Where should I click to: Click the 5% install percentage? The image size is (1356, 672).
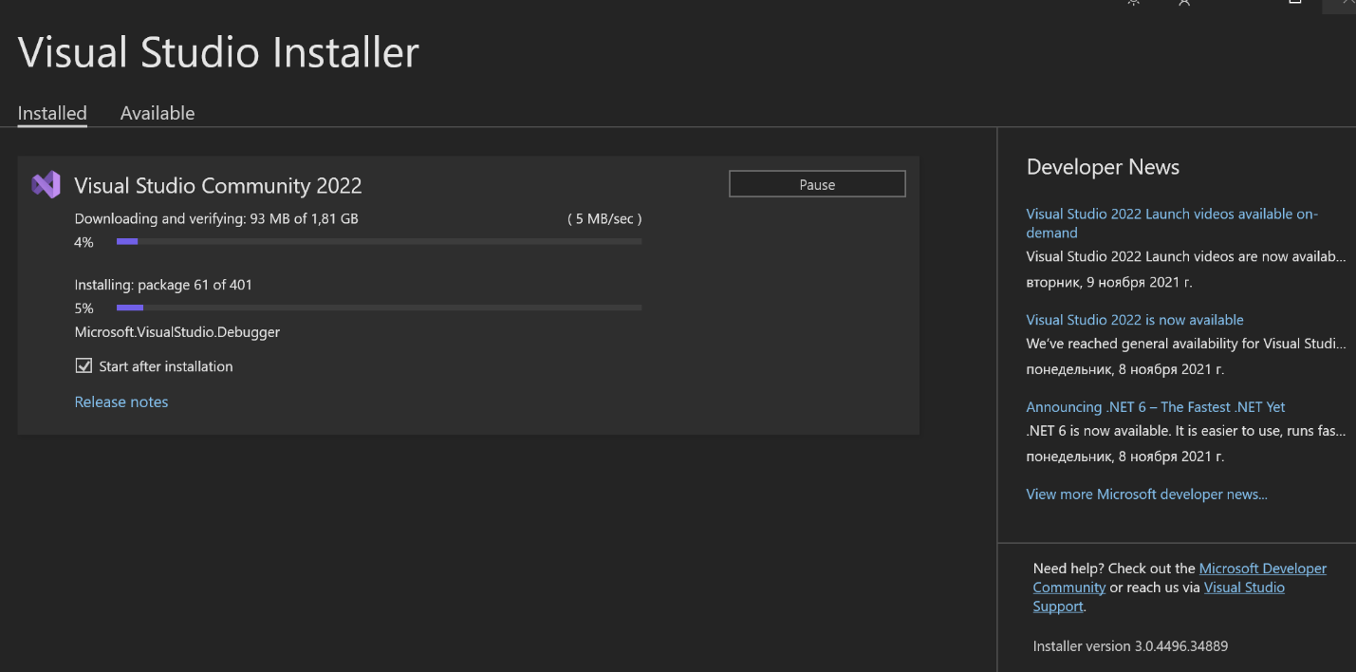[84, 308]
